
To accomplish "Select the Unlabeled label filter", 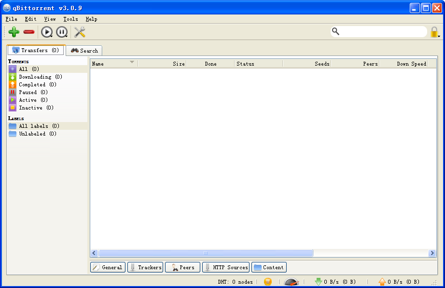I will pyautogui.click(x=32, y=134).
